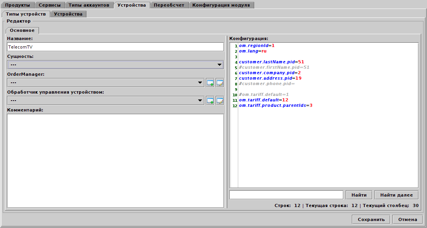Screen dimensions: 427x228
Task: Activate the Основное tab in the editor
Action: (23, 30)
